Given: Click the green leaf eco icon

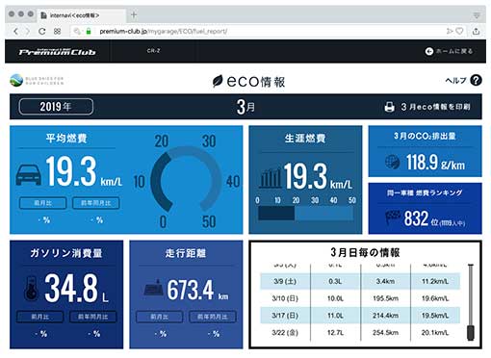Looking at the screenshot, I should pos(218,81).
